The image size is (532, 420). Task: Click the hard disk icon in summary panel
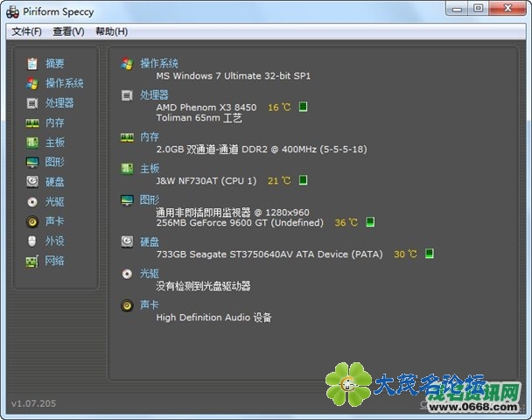[127, 241]
